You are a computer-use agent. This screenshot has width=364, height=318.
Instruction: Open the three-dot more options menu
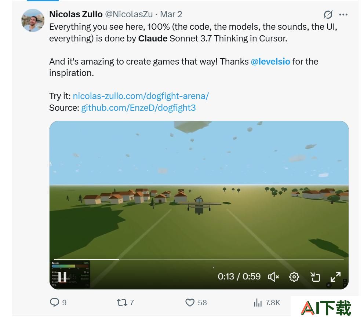pos(343,15)
